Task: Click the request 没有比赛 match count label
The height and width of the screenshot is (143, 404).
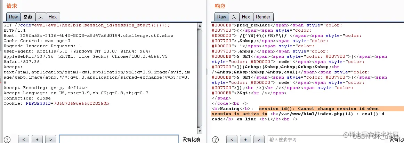Action: click(192, 140)
